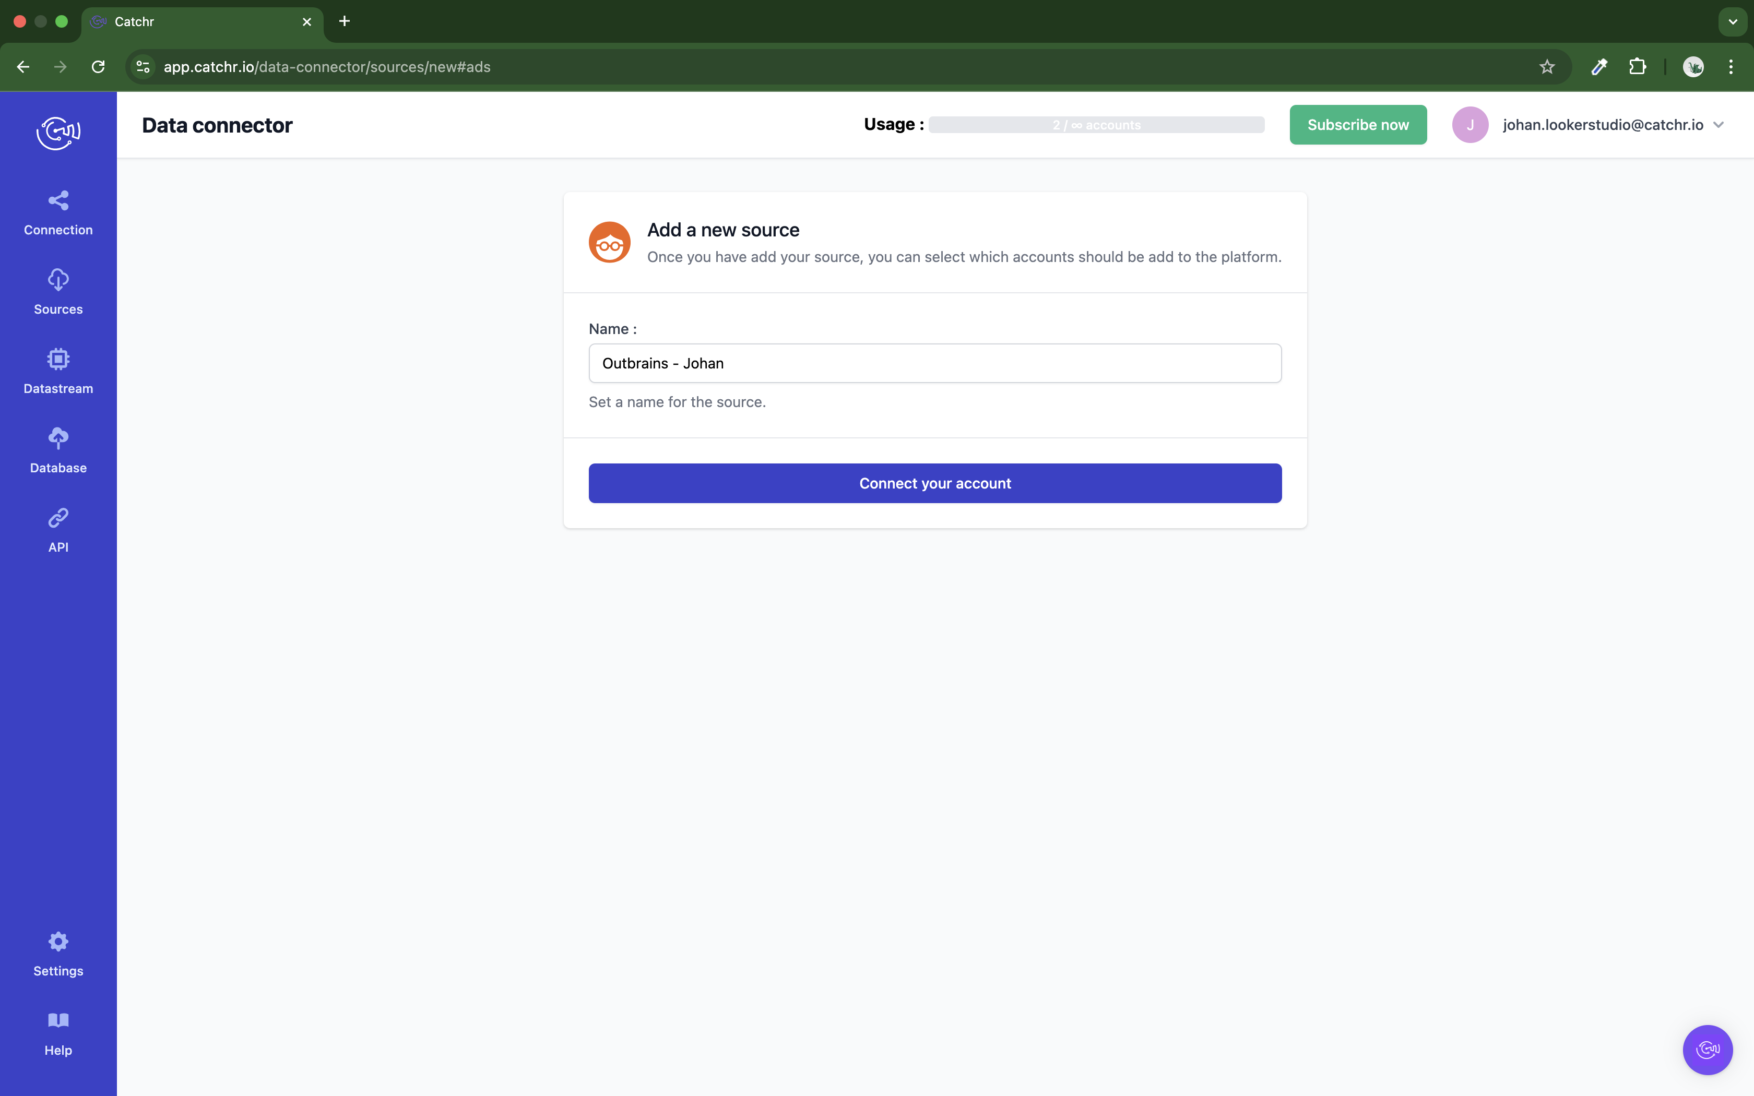Screen dimensions: 1754x1096
Task: Open the browser tab list chevron
Action: tap(1732, 22)
